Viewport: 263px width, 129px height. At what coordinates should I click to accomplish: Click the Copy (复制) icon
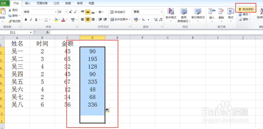(10, 16)
